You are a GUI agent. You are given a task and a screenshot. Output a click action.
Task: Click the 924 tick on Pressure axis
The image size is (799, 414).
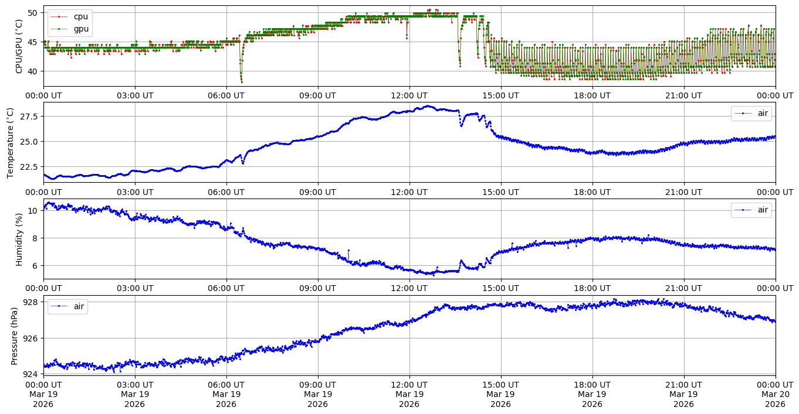click(x=30, y=374)
